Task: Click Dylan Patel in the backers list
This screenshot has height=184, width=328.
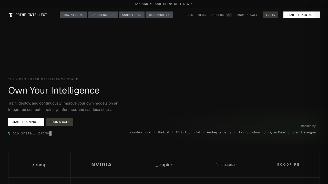Action: [x=277, y=132]
